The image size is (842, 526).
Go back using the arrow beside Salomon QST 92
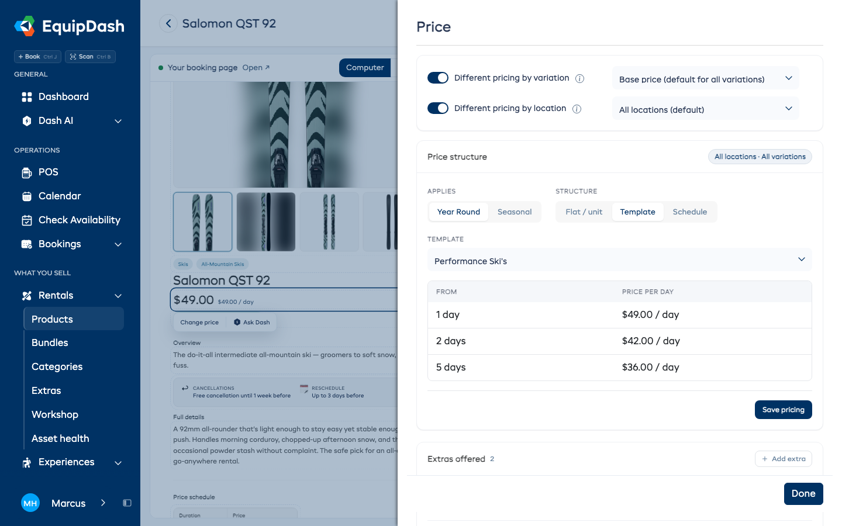[168, 23]
